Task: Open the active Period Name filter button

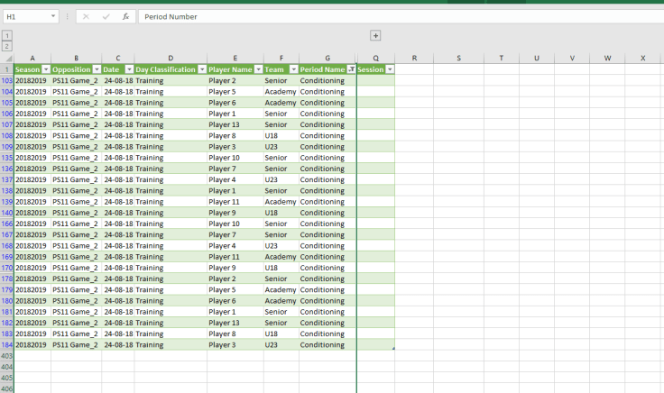Action: (x=351, y=69)
